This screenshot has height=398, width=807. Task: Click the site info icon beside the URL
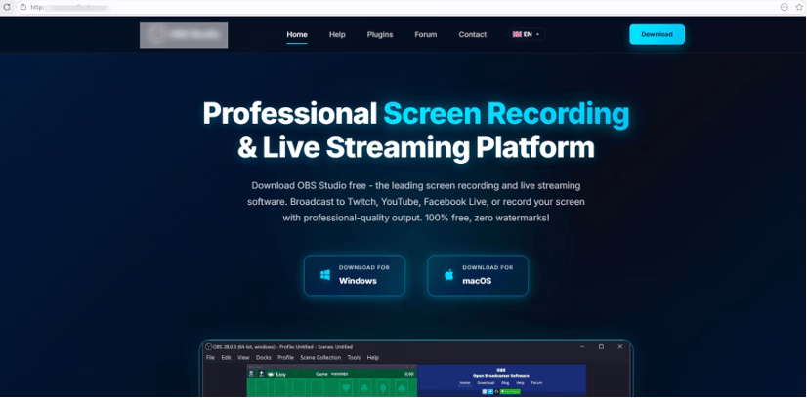23,7
